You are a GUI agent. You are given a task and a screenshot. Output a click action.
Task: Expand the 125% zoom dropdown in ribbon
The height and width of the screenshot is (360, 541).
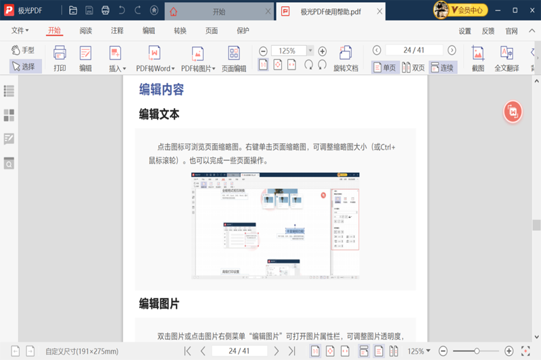point(310,51)
